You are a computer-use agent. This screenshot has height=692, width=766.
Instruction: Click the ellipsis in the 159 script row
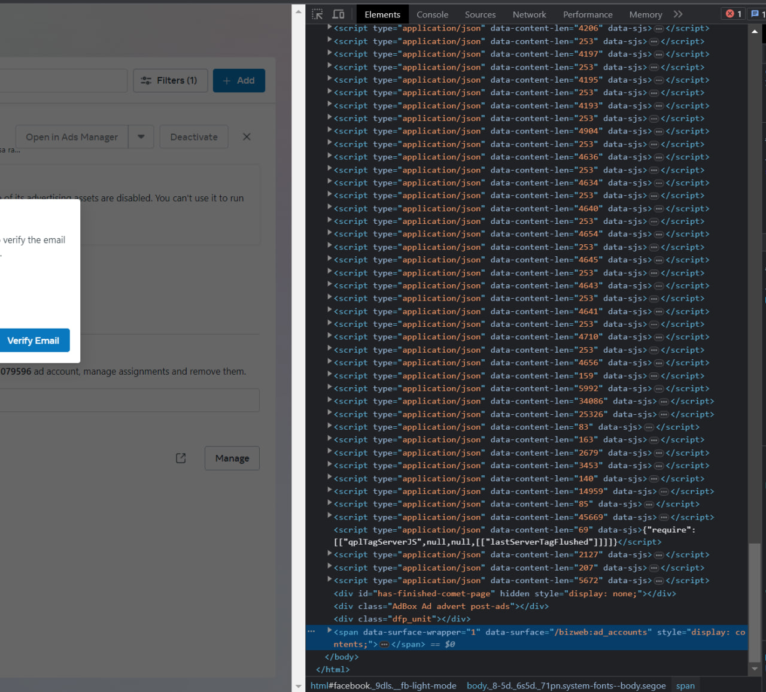654,376
